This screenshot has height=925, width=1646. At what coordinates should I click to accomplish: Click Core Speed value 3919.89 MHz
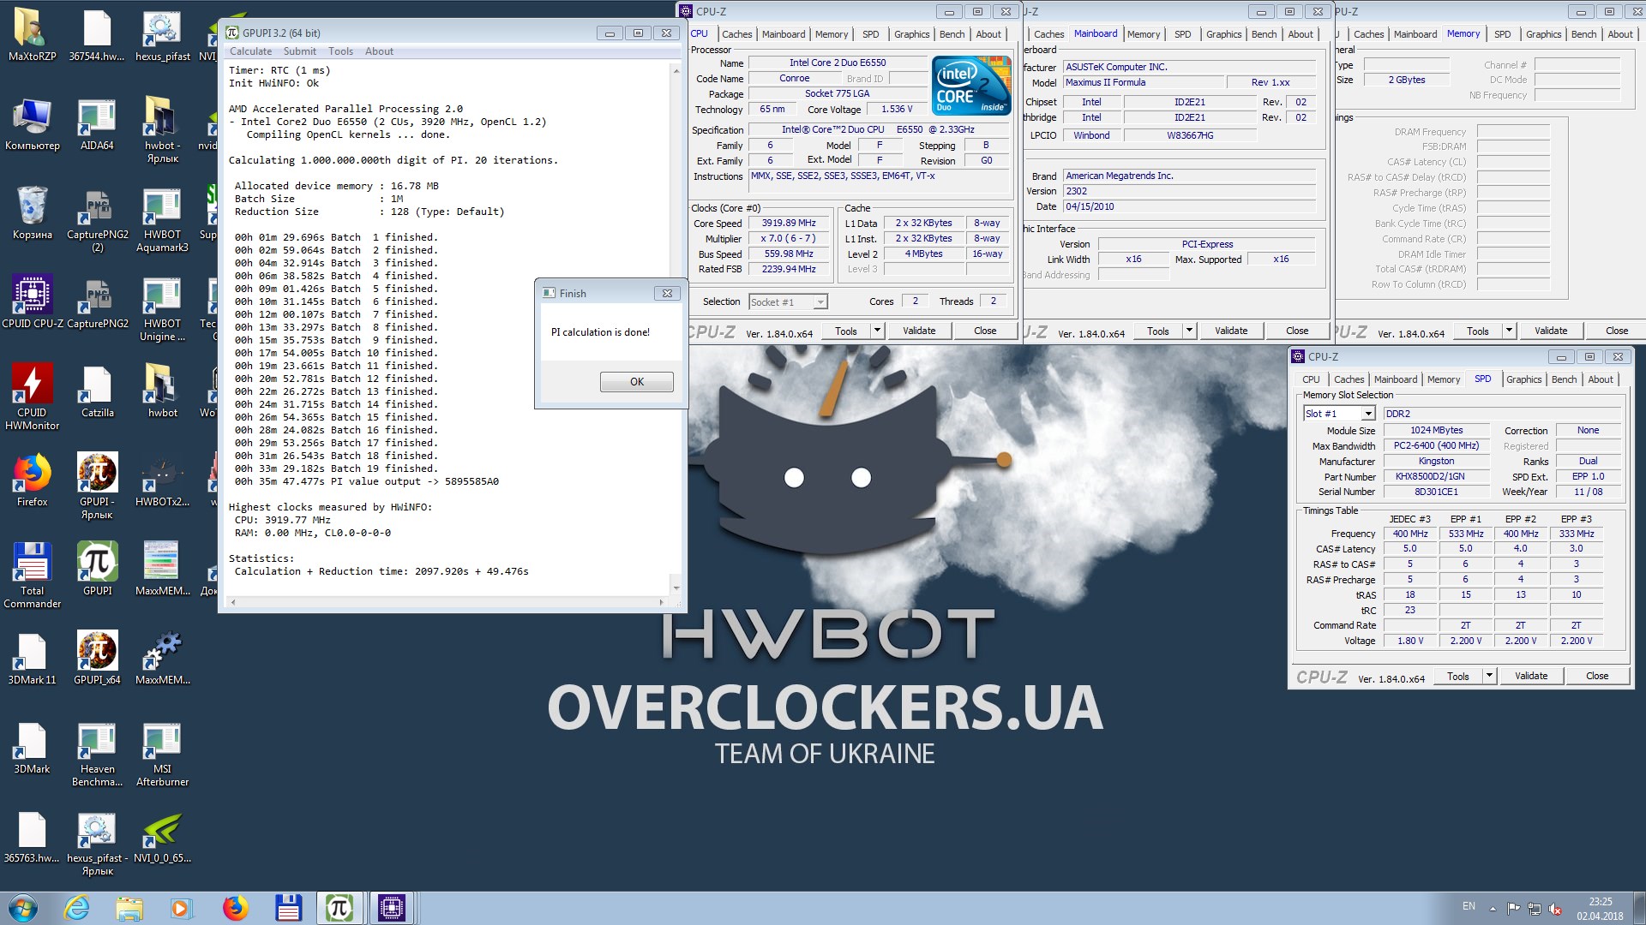click(789, 223)
